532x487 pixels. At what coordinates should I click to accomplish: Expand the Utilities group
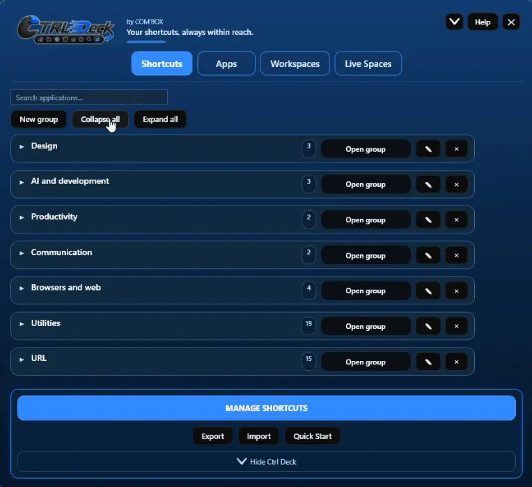point(22,324)
